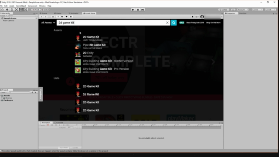Open the Edit menu
Viewport: 279px width, 157px height.
point(6,6)
